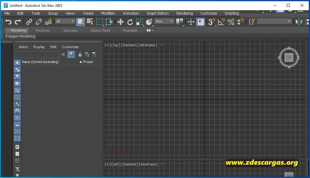This screenshot has width=310, height=178.
Task: Click Scene Explorer search field
Action: [38, 54]
